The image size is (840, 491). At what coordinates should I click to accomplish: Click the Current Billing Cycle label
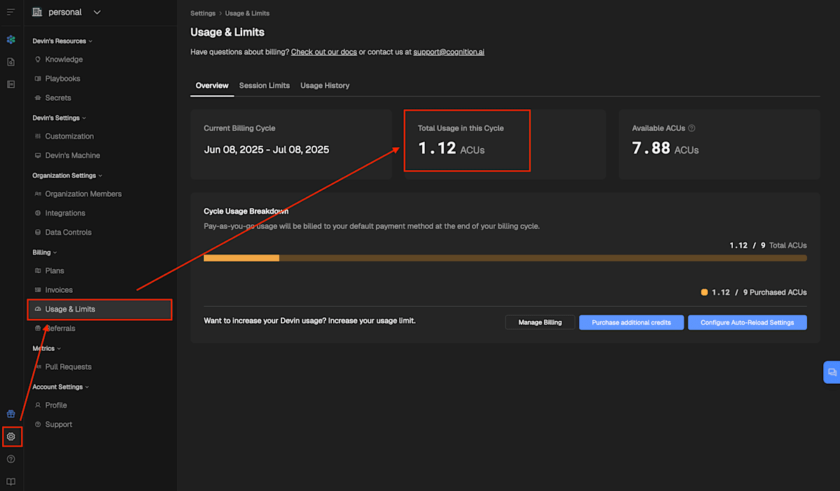point(239,128)
